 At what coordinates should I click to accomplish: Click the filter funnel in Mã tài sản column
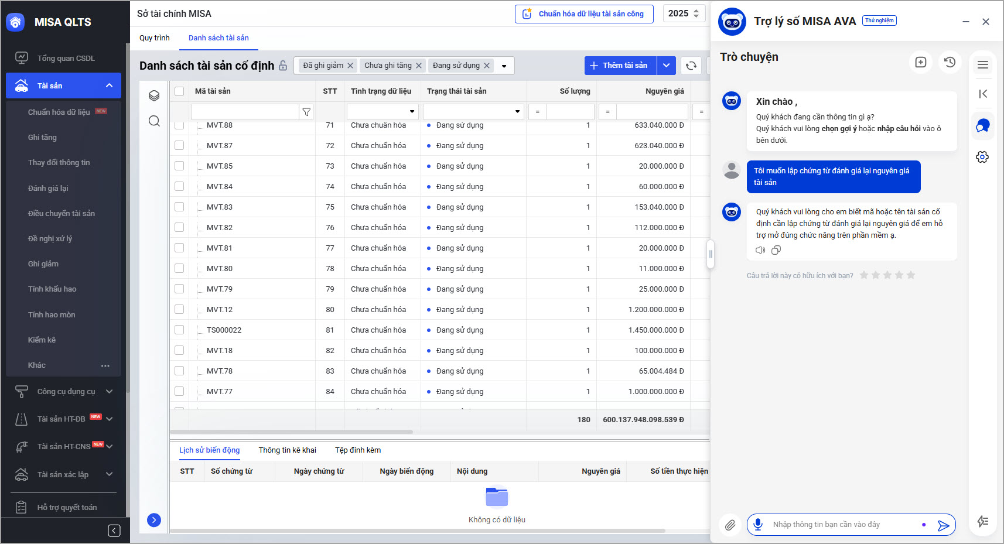click(306, 112)
